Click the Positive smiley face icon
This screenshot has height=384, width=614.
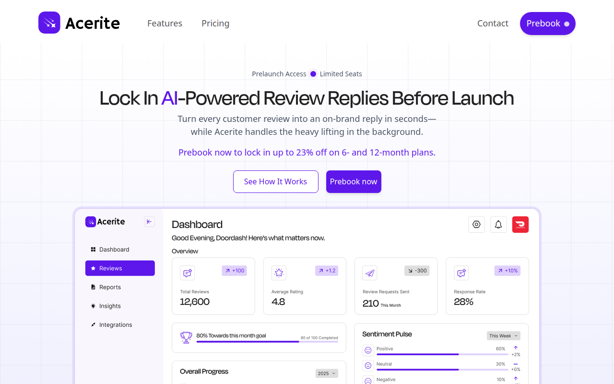368,350
